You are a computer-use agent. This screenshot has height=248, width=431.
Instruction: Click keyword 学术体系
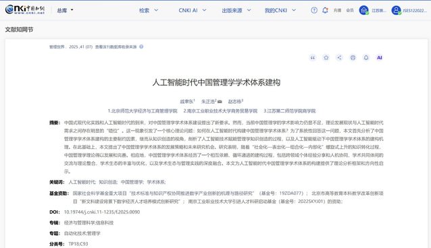[x=156, y=182]
